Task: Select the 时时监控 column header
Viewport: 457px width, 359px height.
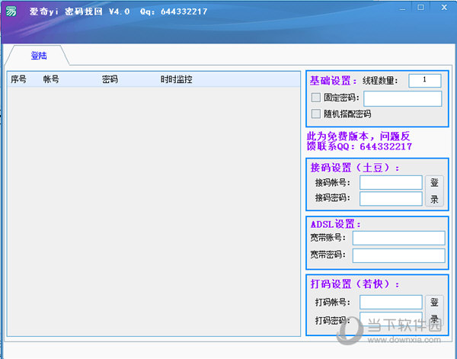Action: (177, 79)
